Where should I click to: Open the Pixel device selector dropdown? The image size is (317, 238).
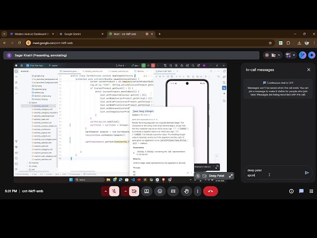click(x=121, y=65)
